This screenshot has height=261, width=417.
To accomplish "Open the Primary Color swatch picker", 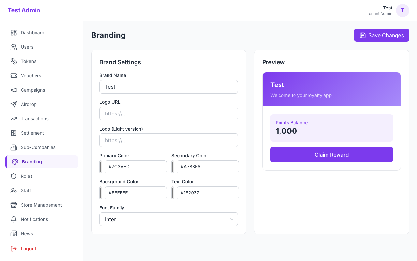I will tap(101, 167).
